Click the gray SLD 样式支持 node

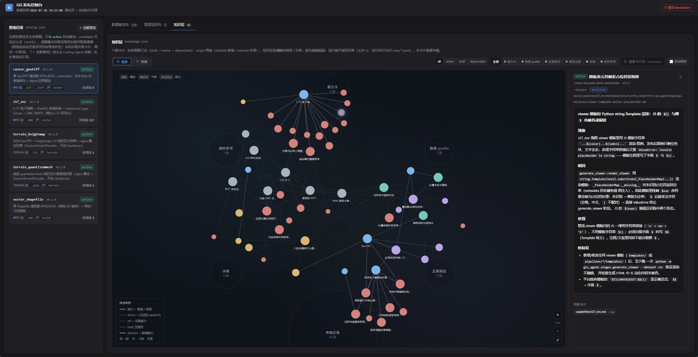click(x=254, y=150)
